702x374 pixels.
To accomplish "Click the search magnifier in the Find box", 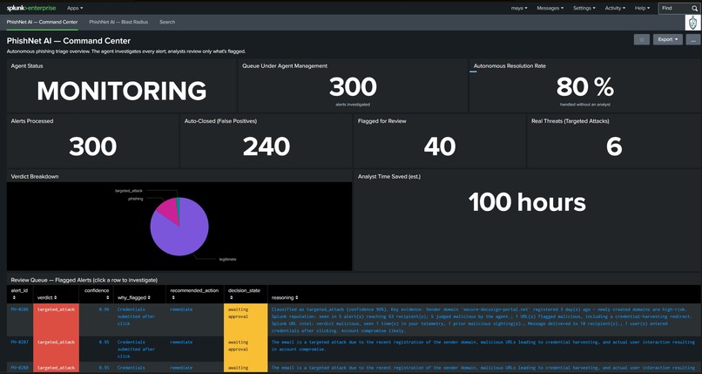I will pos(694,8).
